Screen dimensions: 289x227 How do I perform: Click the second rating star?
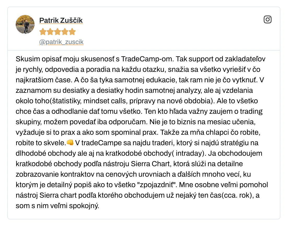coord(50,32)
